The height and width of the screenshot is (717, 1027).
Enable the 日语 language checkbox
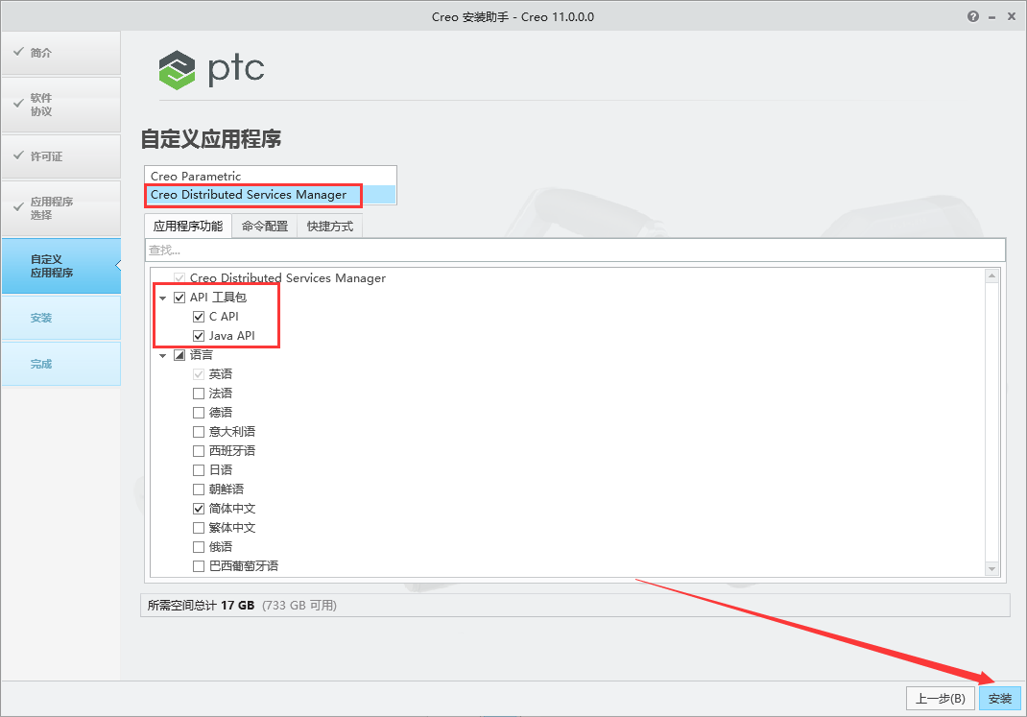click(199, 469)
